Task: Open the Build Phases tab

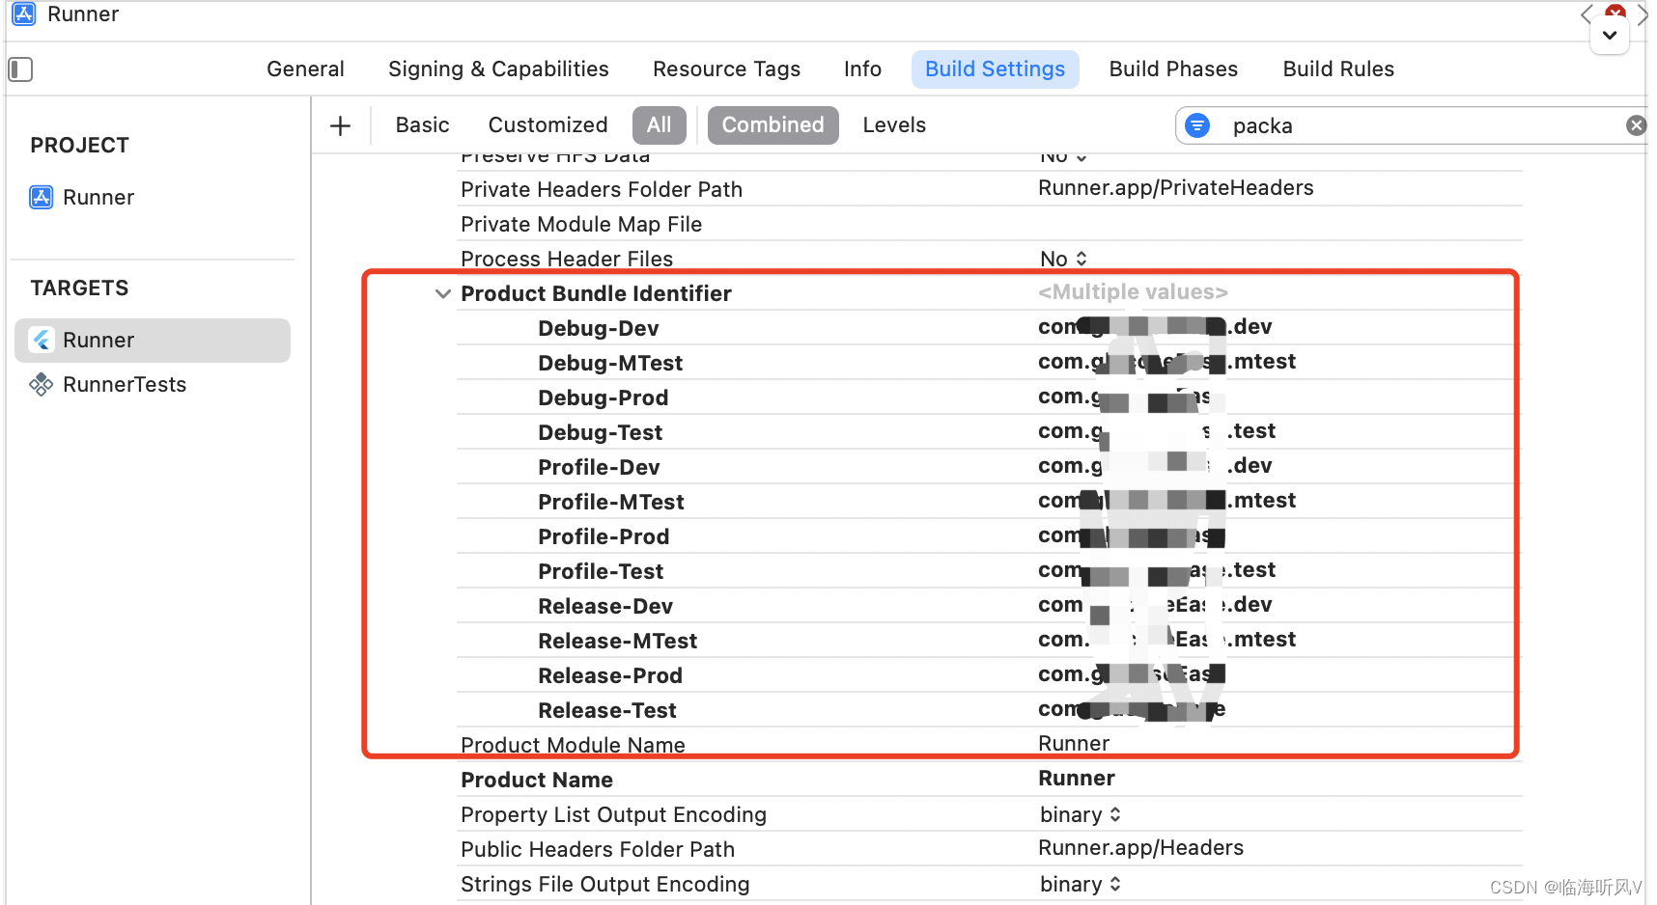Action: click(1173, 69)
